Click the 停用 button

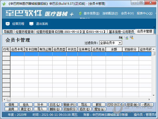(x=11, y=104)
